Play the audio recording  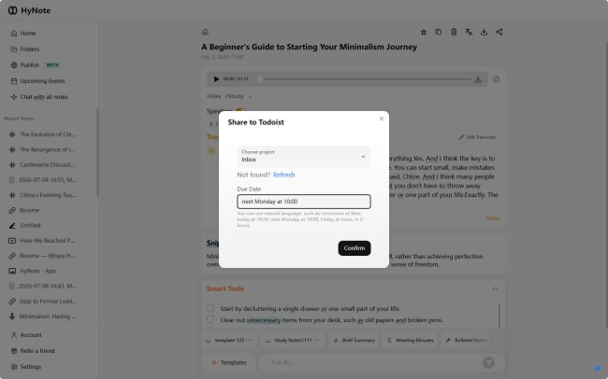click(x=216, y=79)
